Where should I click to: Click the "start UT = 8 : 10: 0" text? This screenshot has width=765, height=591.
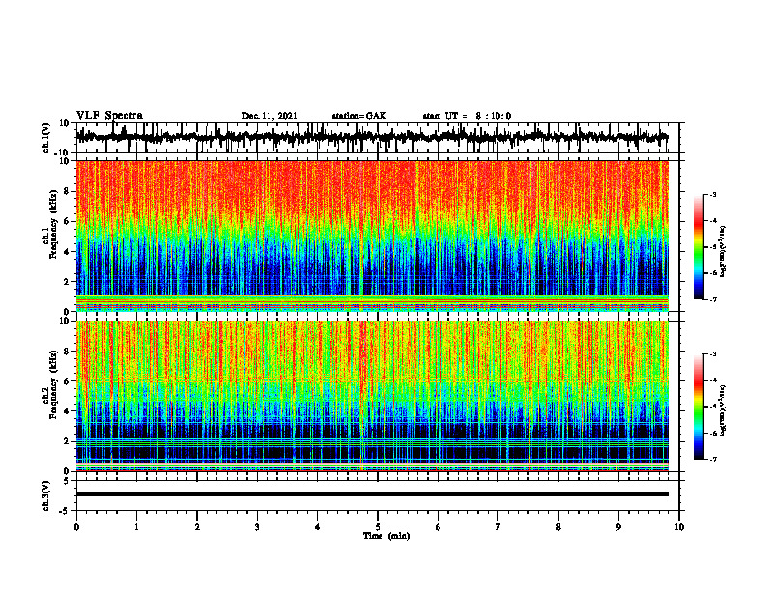click(467, 116)
